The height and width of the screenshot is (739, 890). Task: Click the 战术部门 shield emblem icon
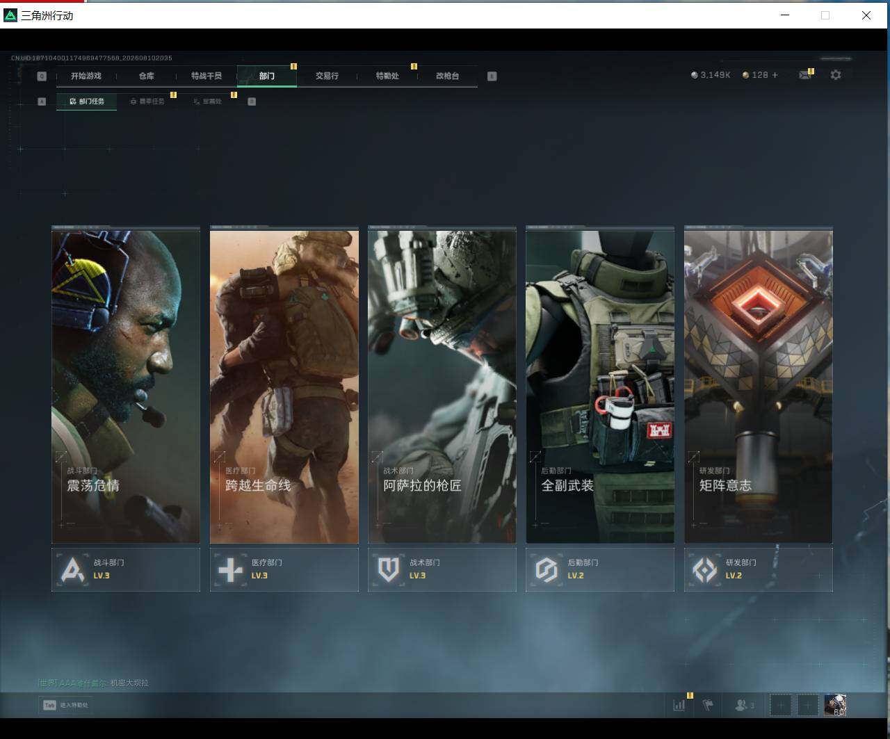click(388, 570)
